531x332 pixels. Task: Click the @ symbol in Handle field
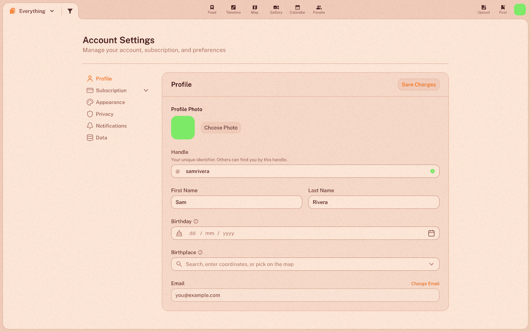177,171
